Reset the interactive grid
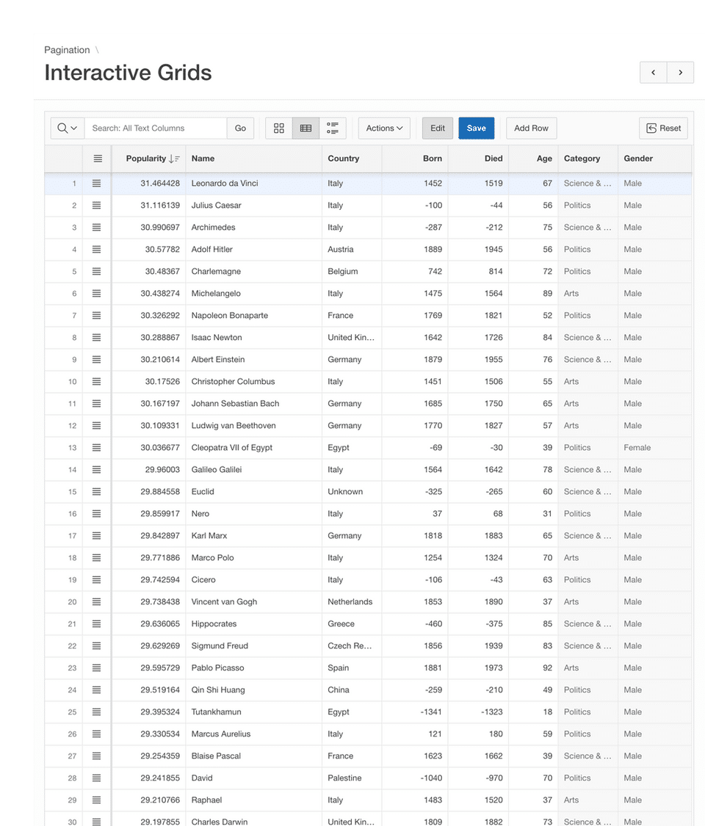The width and height of the screenshot is (705, 826). (663, 128)
